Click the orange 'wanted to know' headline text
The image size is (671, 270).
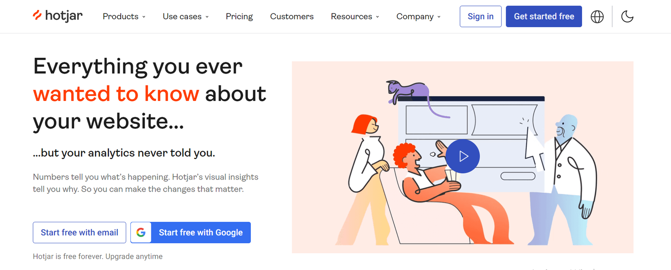pos(116,93)
